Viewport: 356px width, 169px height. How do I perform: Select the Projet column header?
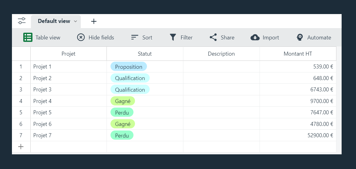(x=69, y=54)
